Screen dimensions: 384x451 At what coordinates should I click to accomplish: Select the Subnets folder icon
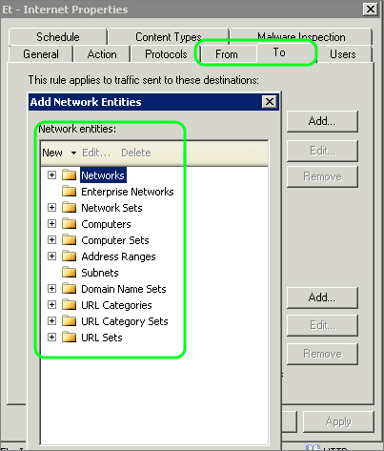[70, 273]
